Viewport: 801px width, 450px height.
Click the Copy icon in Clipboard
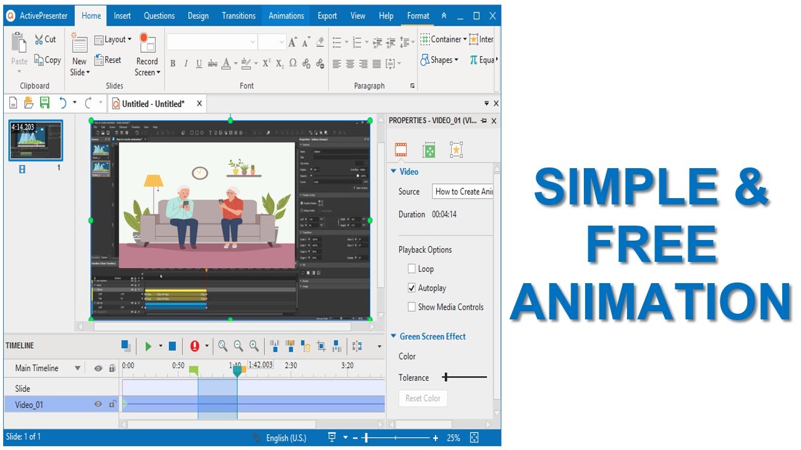click(x=39, y=60)
